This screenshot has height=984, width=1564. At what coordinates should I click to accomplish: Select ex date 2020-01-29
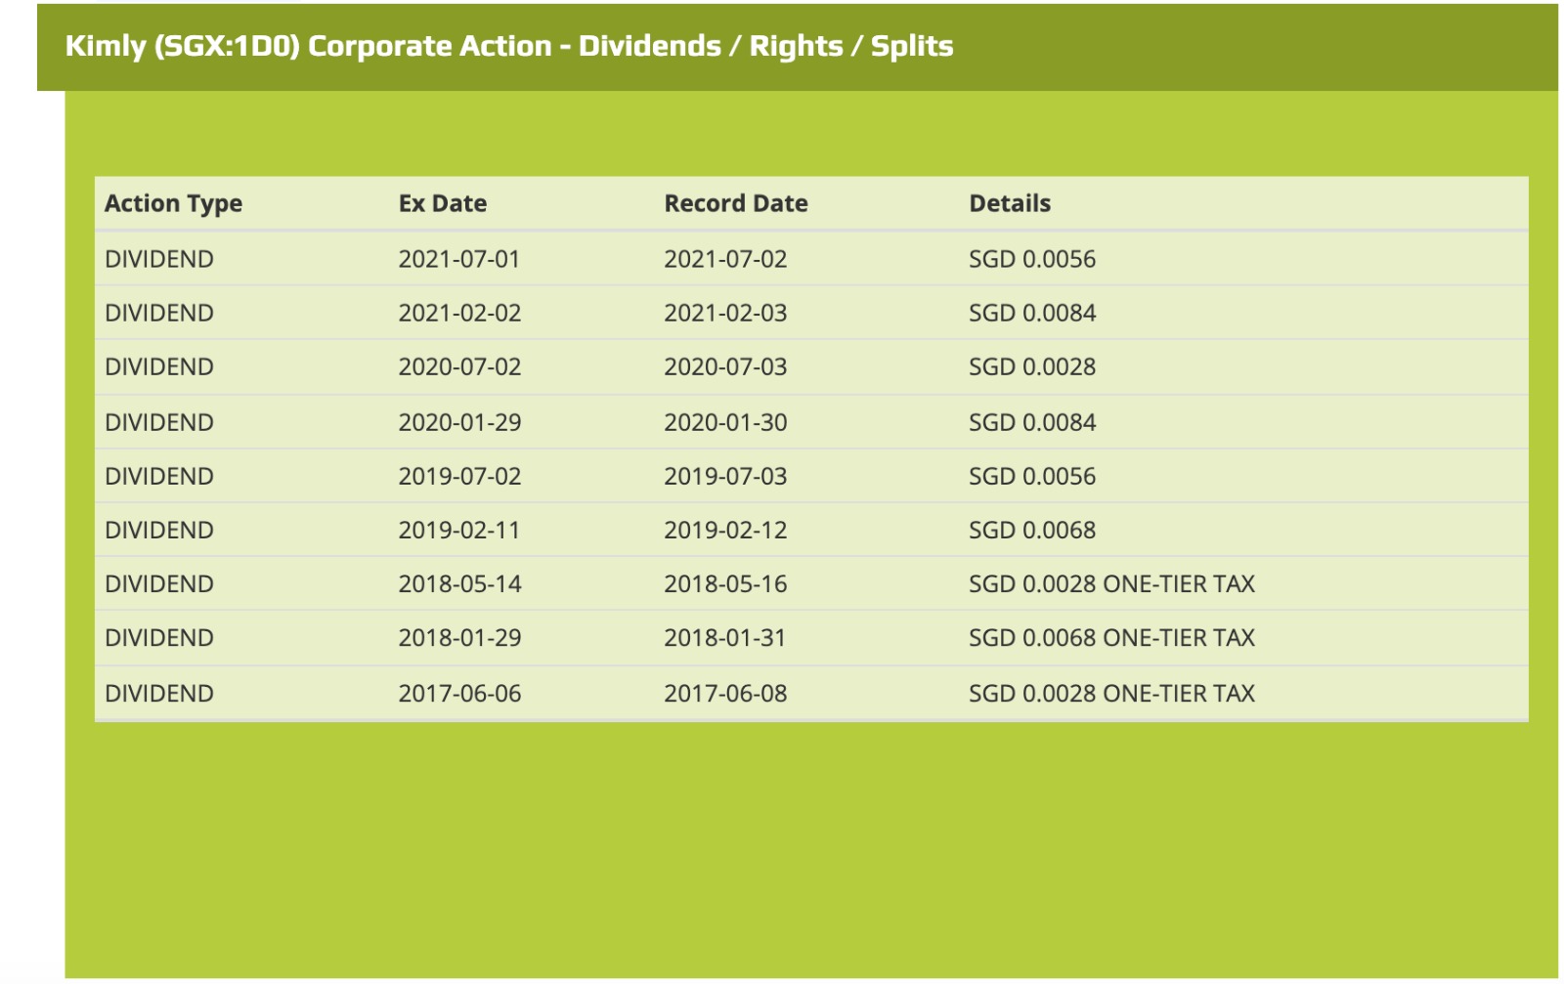[x=458, y=422]
